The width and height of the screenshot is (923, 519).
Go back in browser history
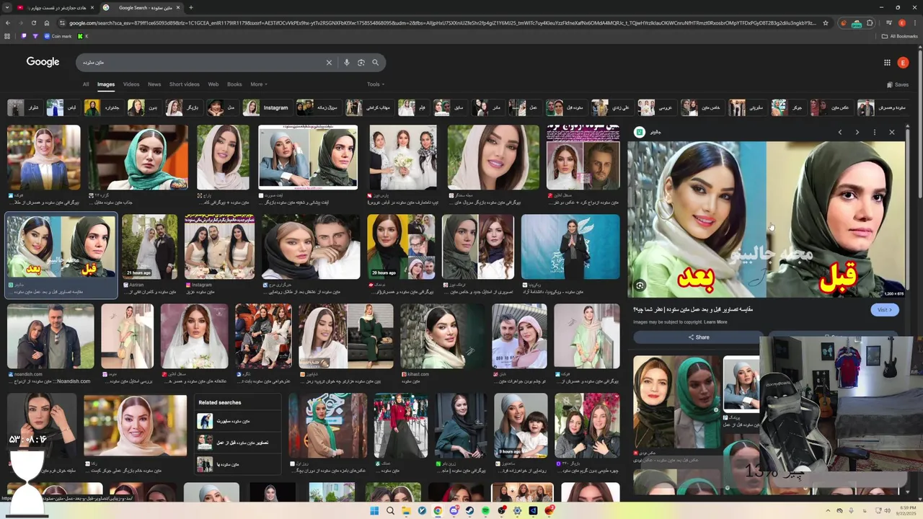point(8,23)
